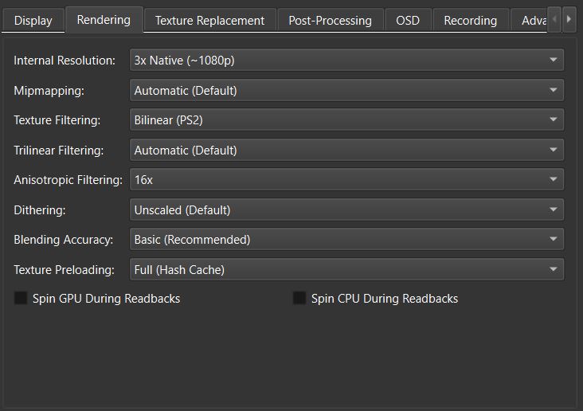Click the Dithering dropdown arrow

[554, 209]
